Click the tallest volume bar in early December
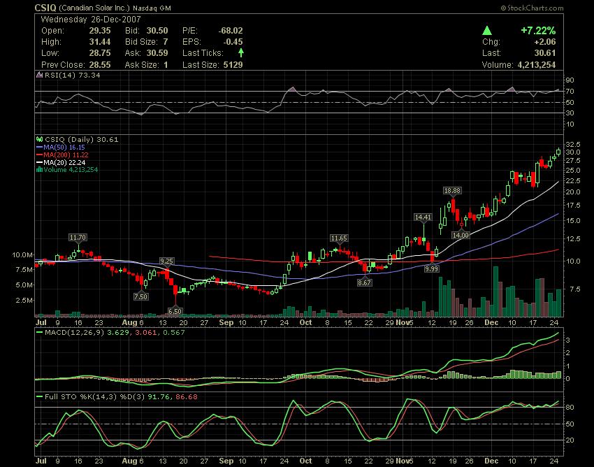The width and height of the screenshot is (594, 467). click(x=495, y=292)
